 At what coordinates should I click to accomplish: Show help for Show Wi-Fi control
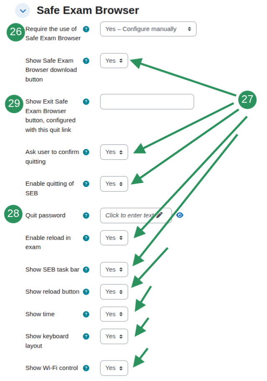tap(86, 368)
